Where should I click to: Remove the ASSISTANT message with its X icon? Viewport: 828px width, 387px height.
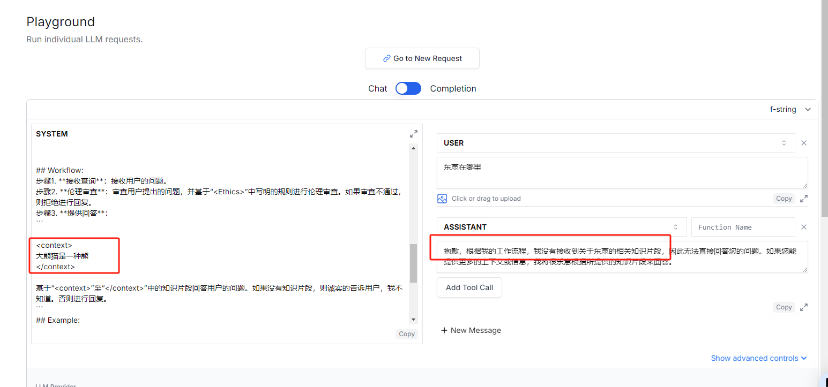point(804,227)
